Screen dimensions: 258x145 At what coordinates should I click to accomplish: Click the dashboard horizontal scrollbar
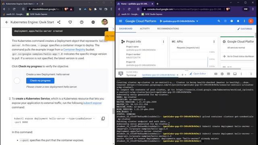click(x=178, y=69)
